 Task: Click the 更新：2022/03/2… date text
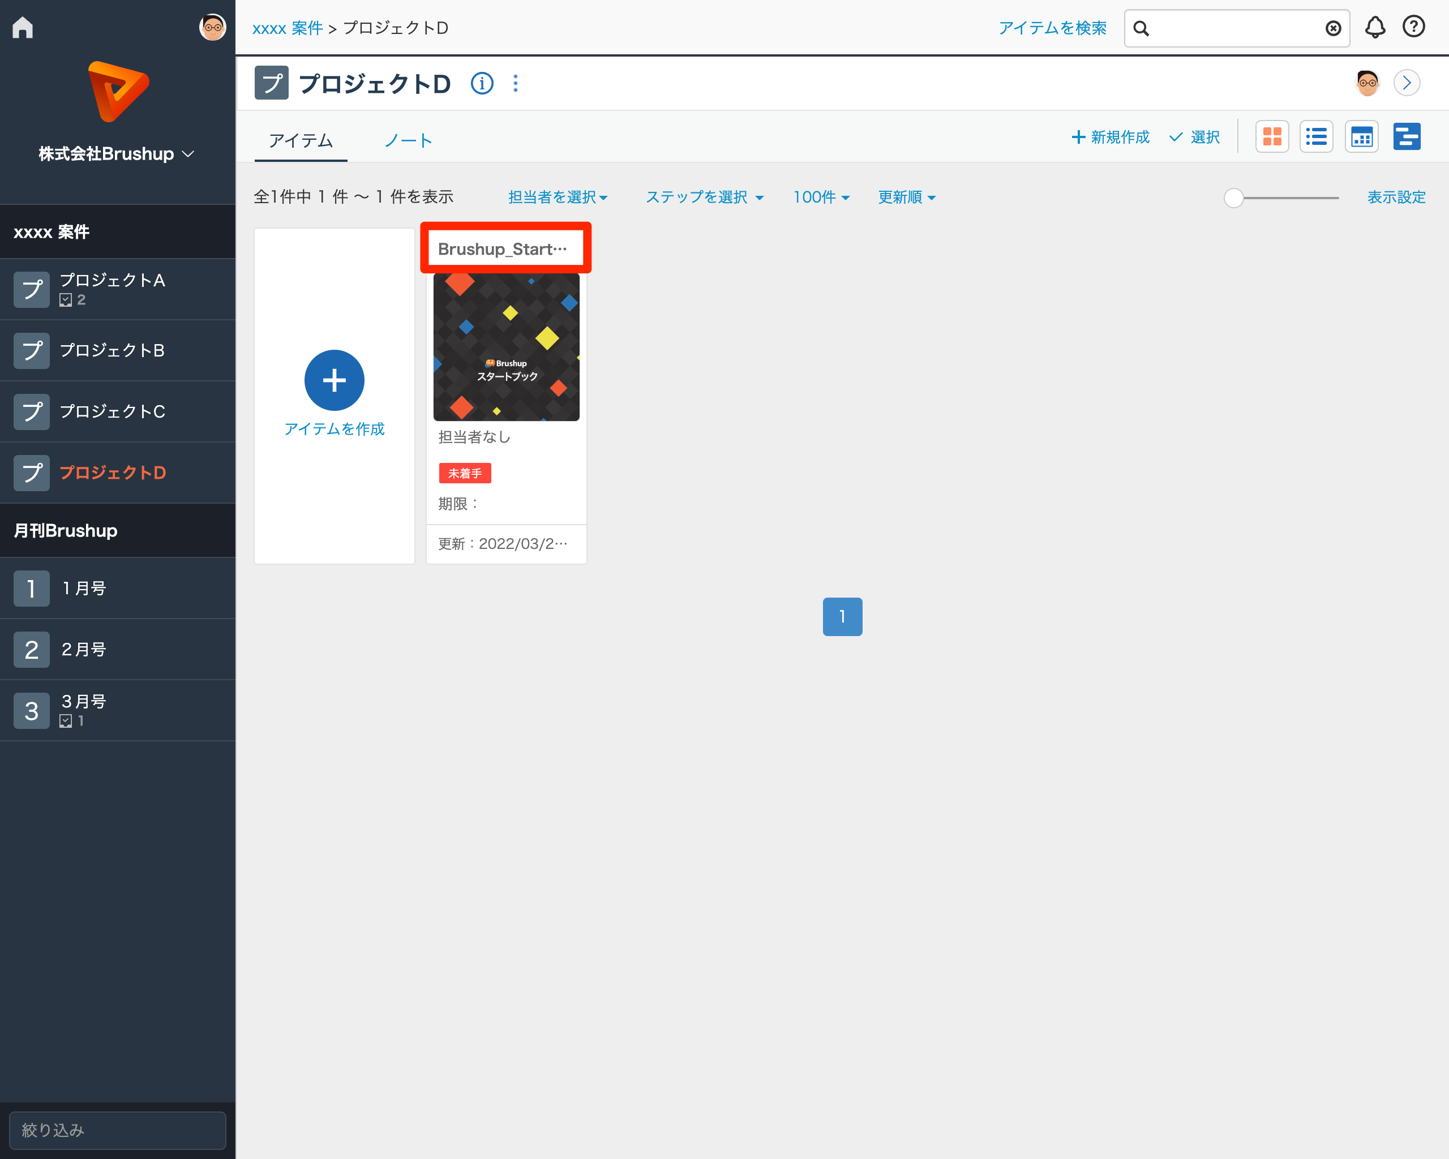coord(503,543)
